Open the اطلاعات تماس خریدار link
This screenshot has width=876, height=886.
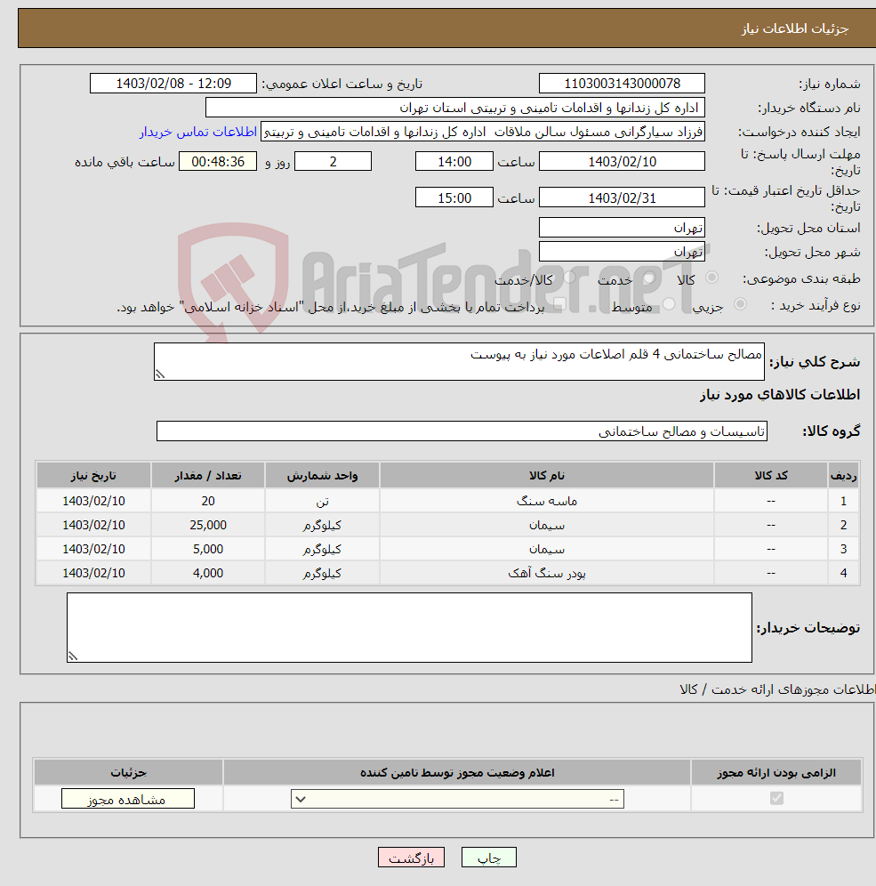[198, 132]
